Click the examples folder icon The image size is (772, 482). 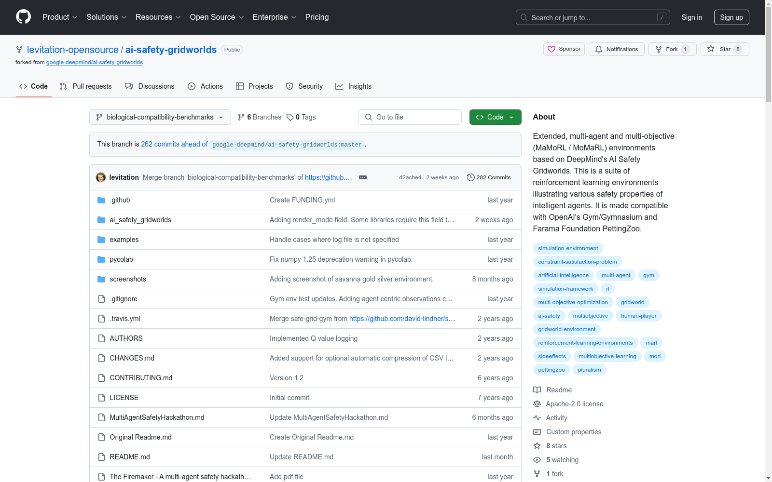101,240
